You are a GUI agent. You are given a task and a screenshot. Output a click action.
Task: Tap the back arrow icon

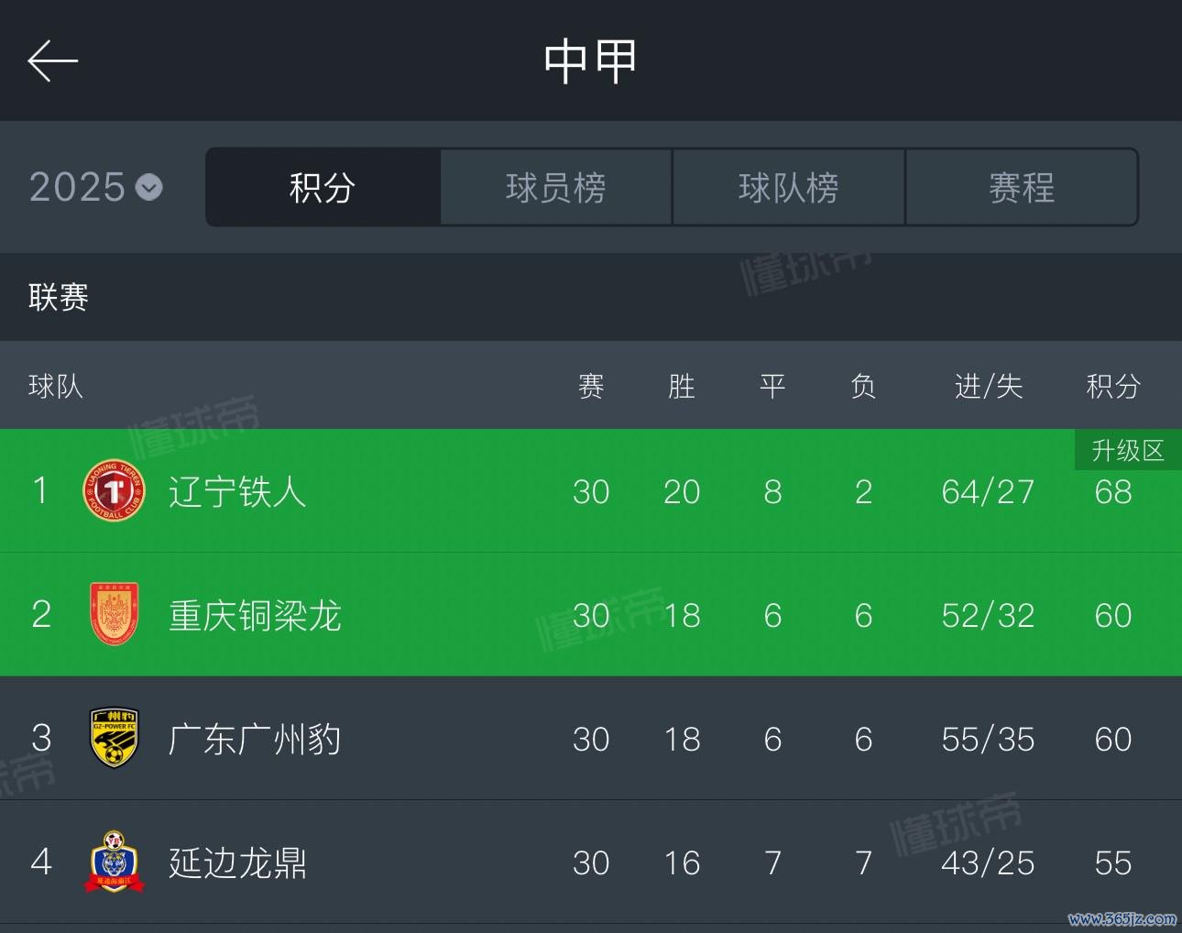(52, 61)
